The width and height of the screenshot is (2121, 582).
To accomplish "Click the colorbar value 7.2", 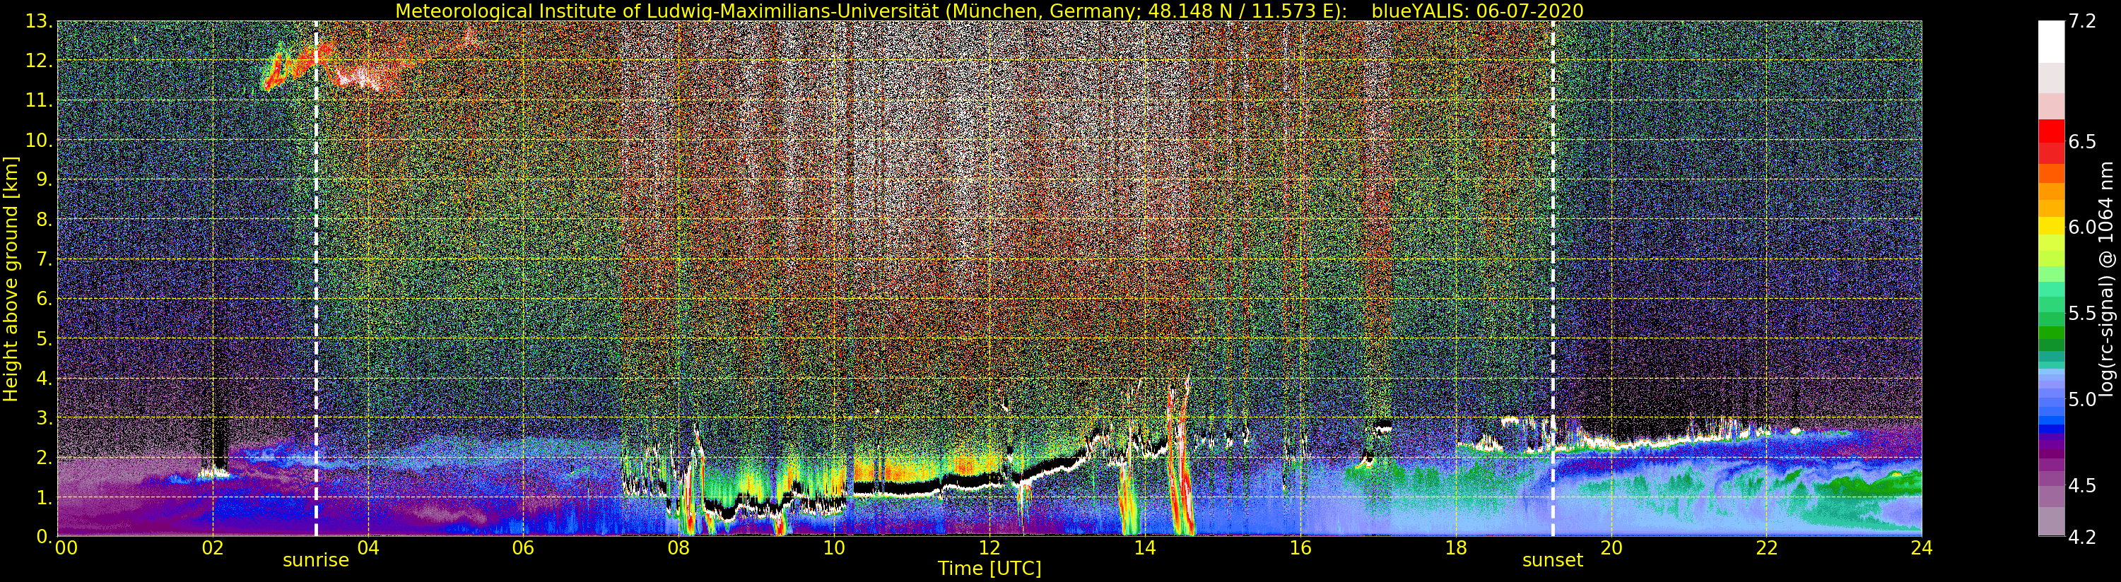I will [x=2081, y=21].
